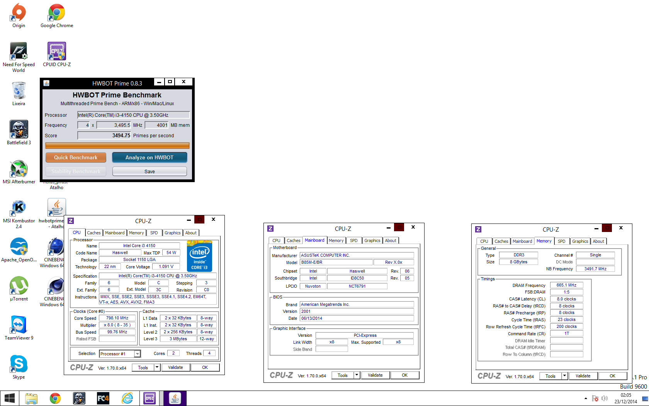Click the Intel inside Core i3 logo
649x406 pixels.
(x=199, y=256)
